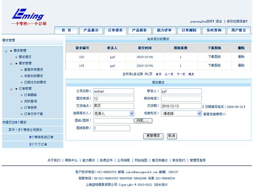253x191 pixels.
Task: Click 2个下了订单 summary text
Action: click(x=38, y=144)
